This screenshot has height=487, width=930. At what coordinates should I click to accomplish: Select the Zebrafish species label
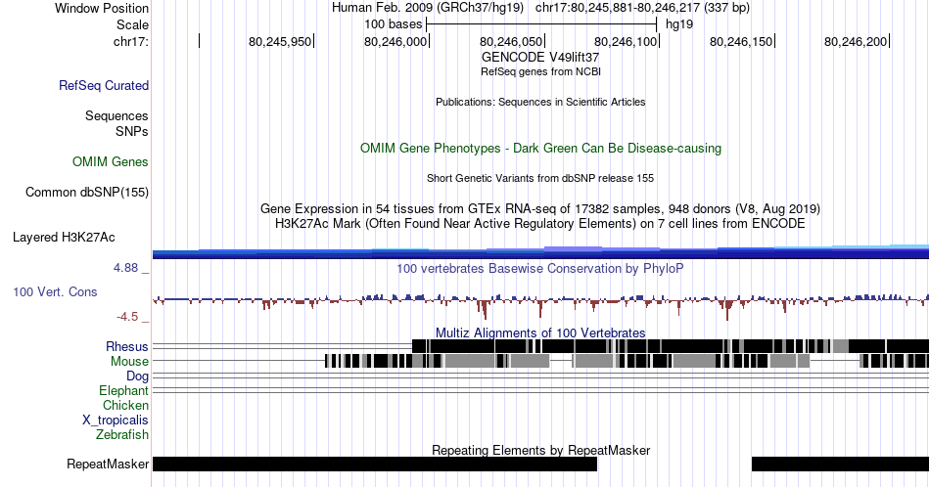pyautogui.click(x=122, y=434)
